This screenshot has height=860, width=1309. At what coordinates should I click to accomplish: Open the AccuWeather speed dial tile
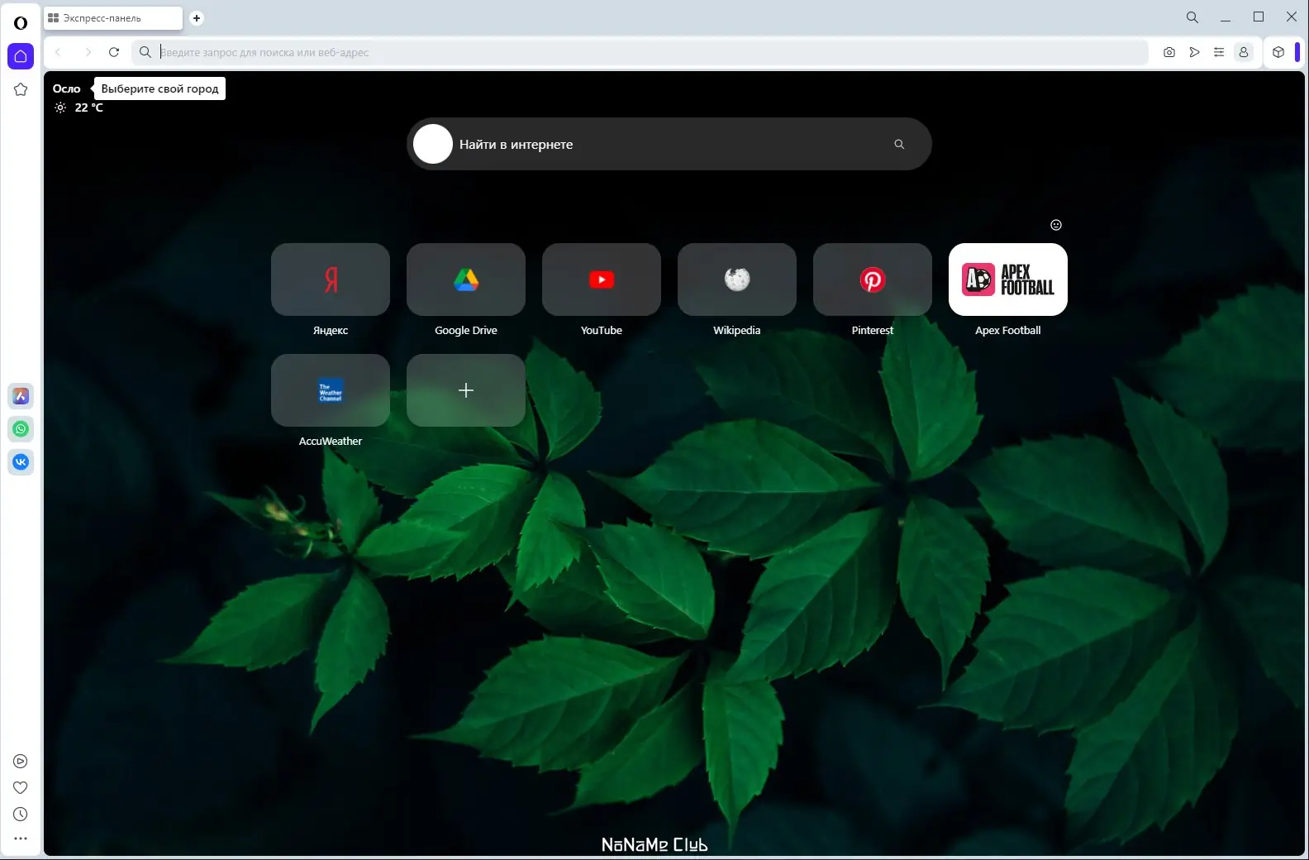coord(331,390)
